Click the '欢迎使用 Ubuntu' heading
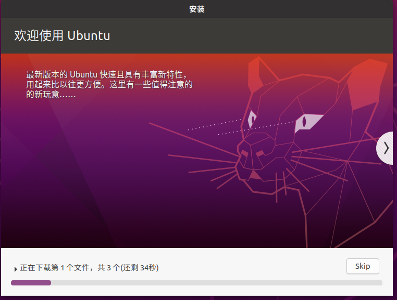397x300 pixels. click(62, 35)
